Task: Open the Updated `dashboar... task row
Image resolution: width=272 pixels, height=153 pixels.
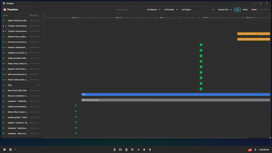Action: coord(22,128)
